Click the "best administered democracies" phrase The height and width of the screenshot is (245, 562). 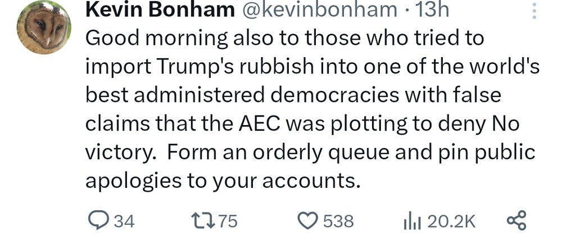pos(247,95)
